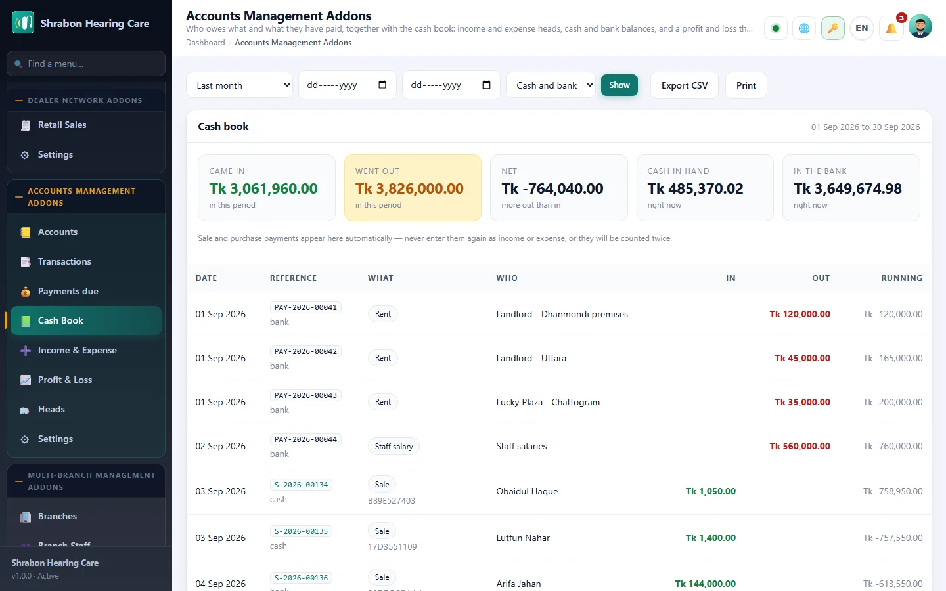Collapse the Accounts Management Addons section
Screen dimensions: 946x591
(86, 197)
